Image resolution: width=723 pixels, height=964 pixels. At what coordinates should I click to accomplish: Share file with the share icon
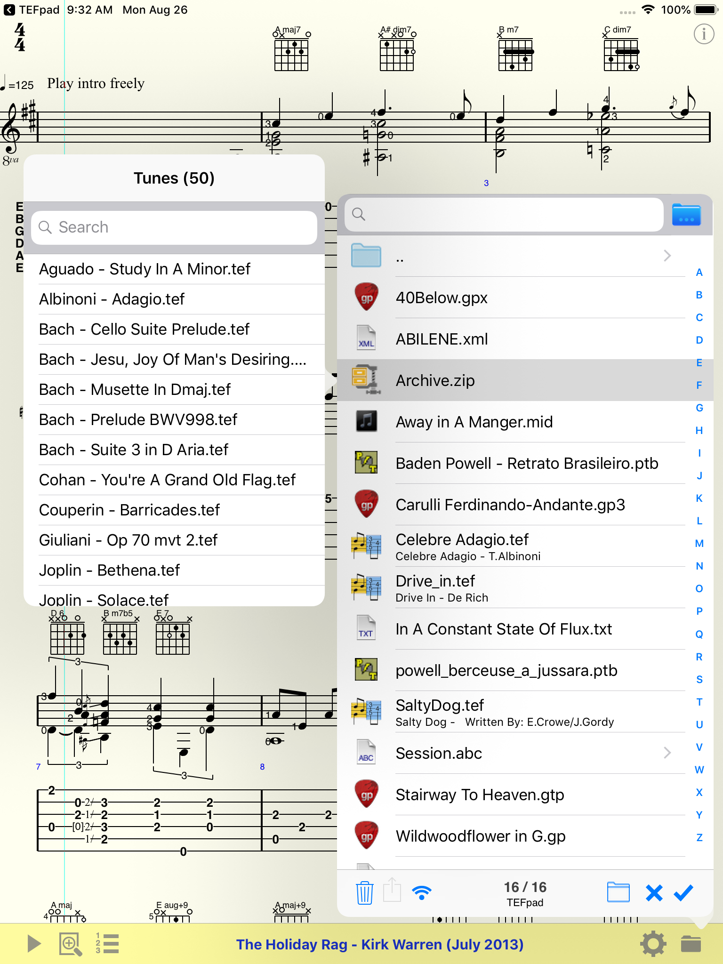pyautogui.click(x=393, y=890)
